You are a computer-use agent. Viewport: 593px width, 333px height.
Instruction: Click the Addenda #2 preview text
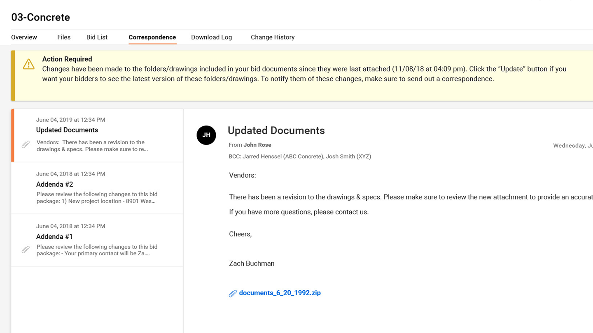tap(97, 198)
